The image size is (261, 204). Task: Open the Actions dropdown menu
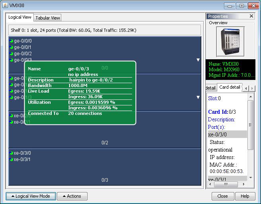(x=72, y=196)
